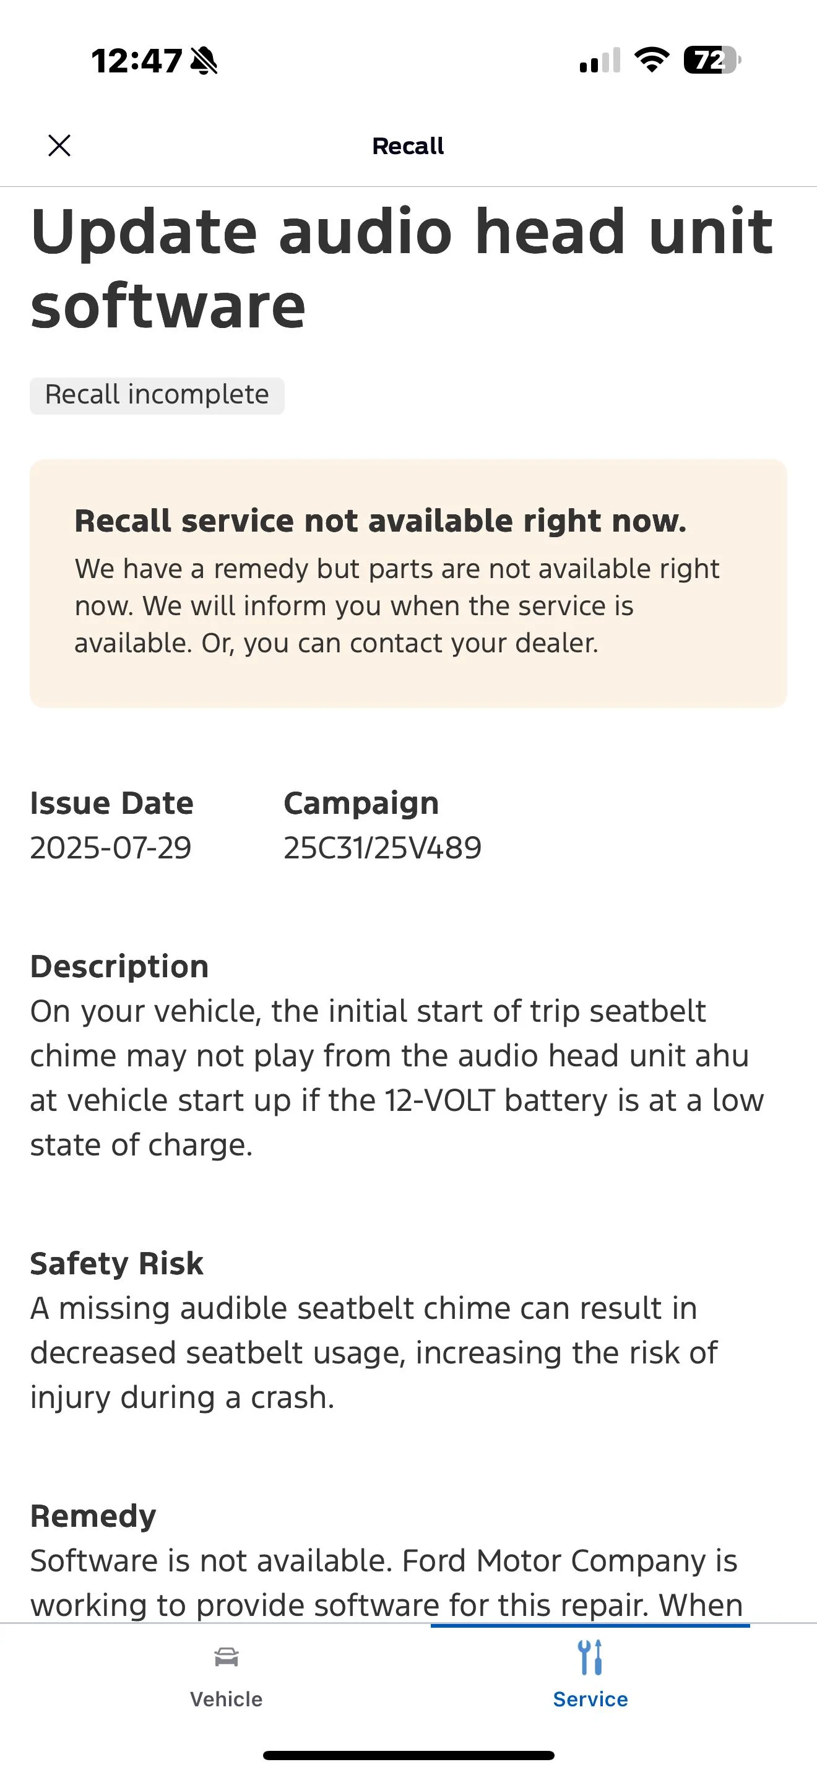The width and height of the screenshot is (817, 1775).
Task: Tap the Issue Date 2025-07-29
Action: [111, 847]
